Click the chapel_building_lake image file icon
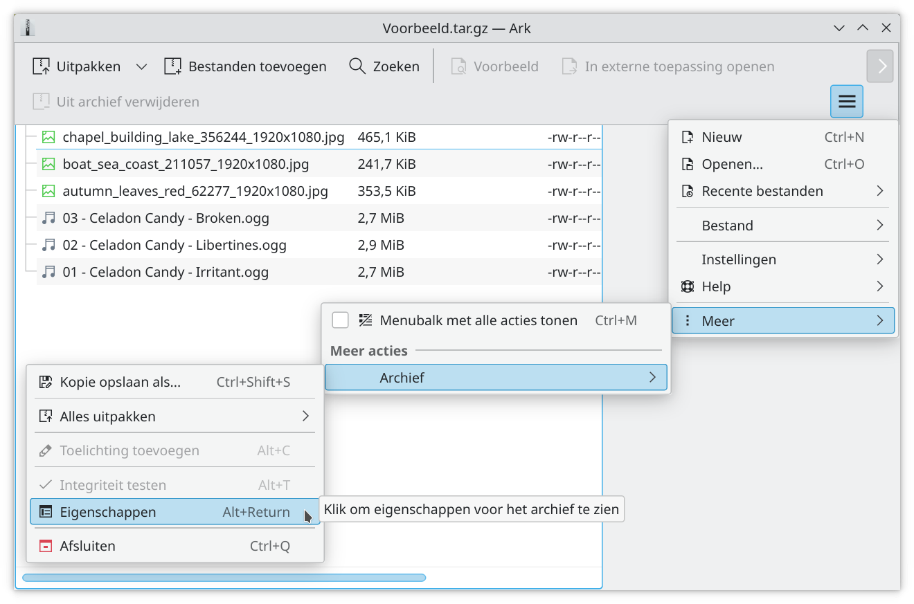 pyautogui.click(x=48, y=137)
